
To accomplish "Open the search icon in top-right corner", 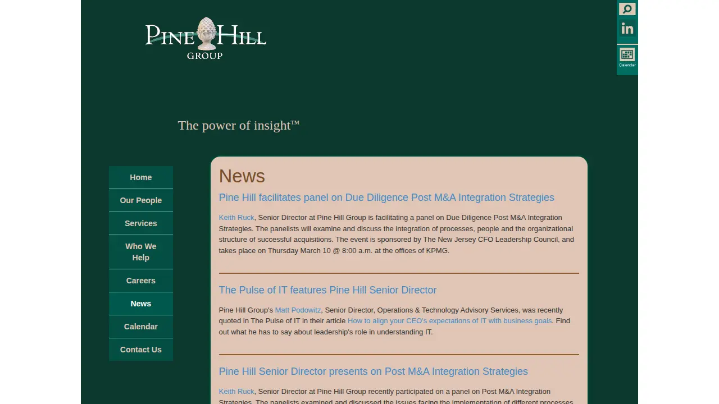I will (627, 9).
